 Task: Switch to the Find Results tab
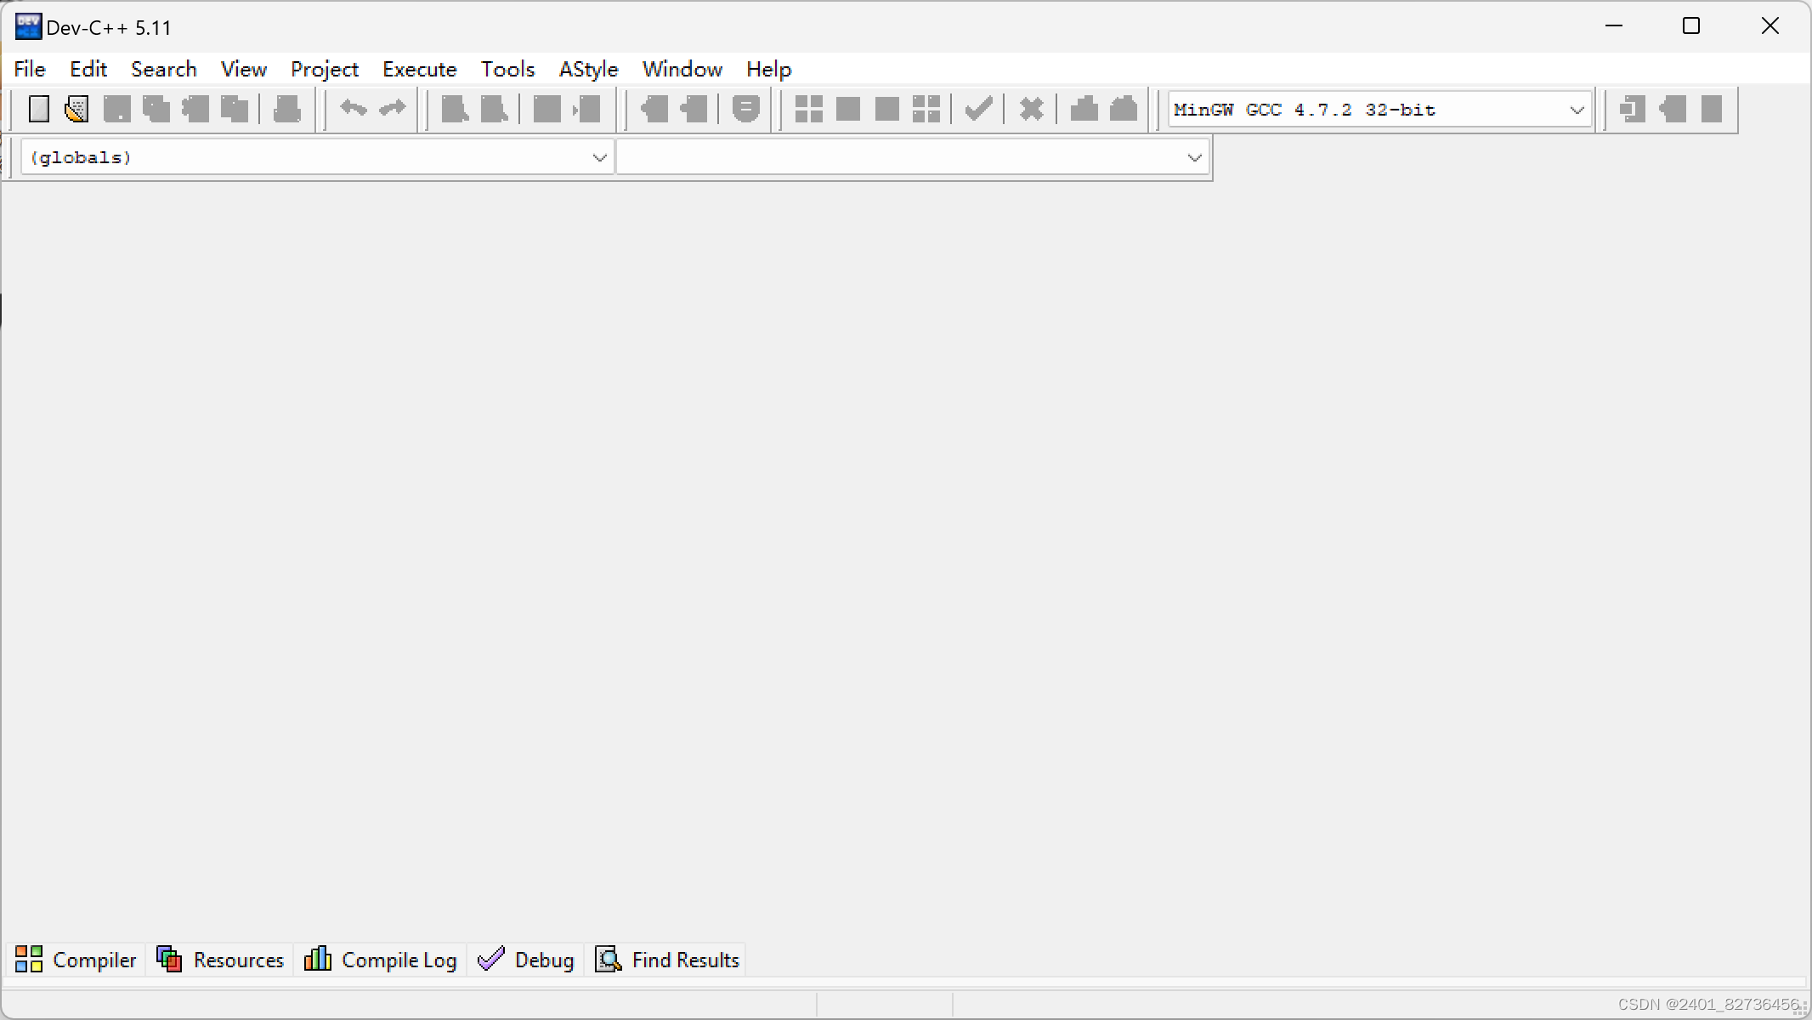pos(667,960)
